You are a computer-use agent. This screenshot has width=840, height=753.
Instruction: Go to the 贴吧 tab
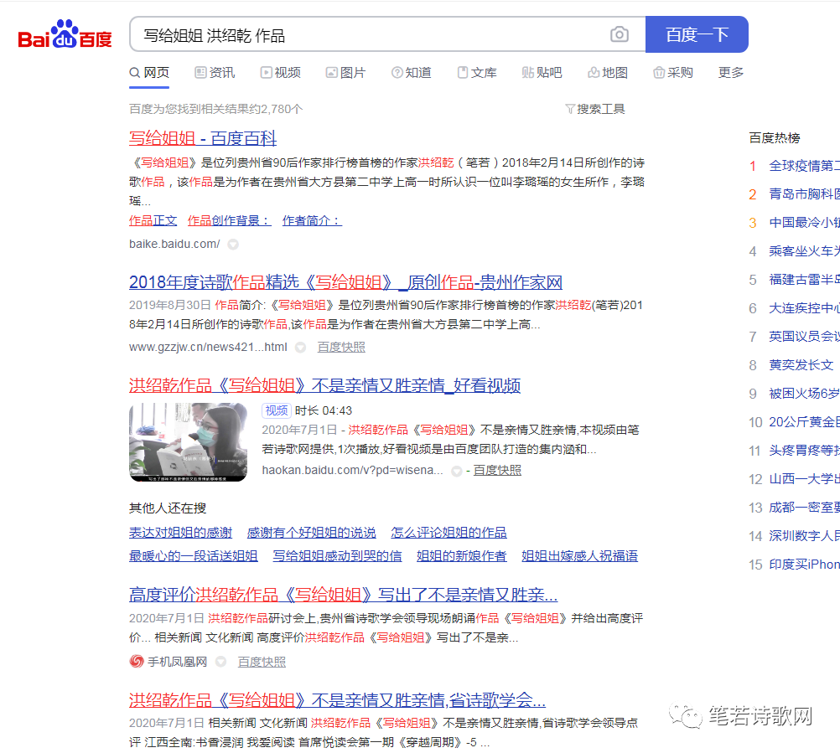tap(542, 72)
